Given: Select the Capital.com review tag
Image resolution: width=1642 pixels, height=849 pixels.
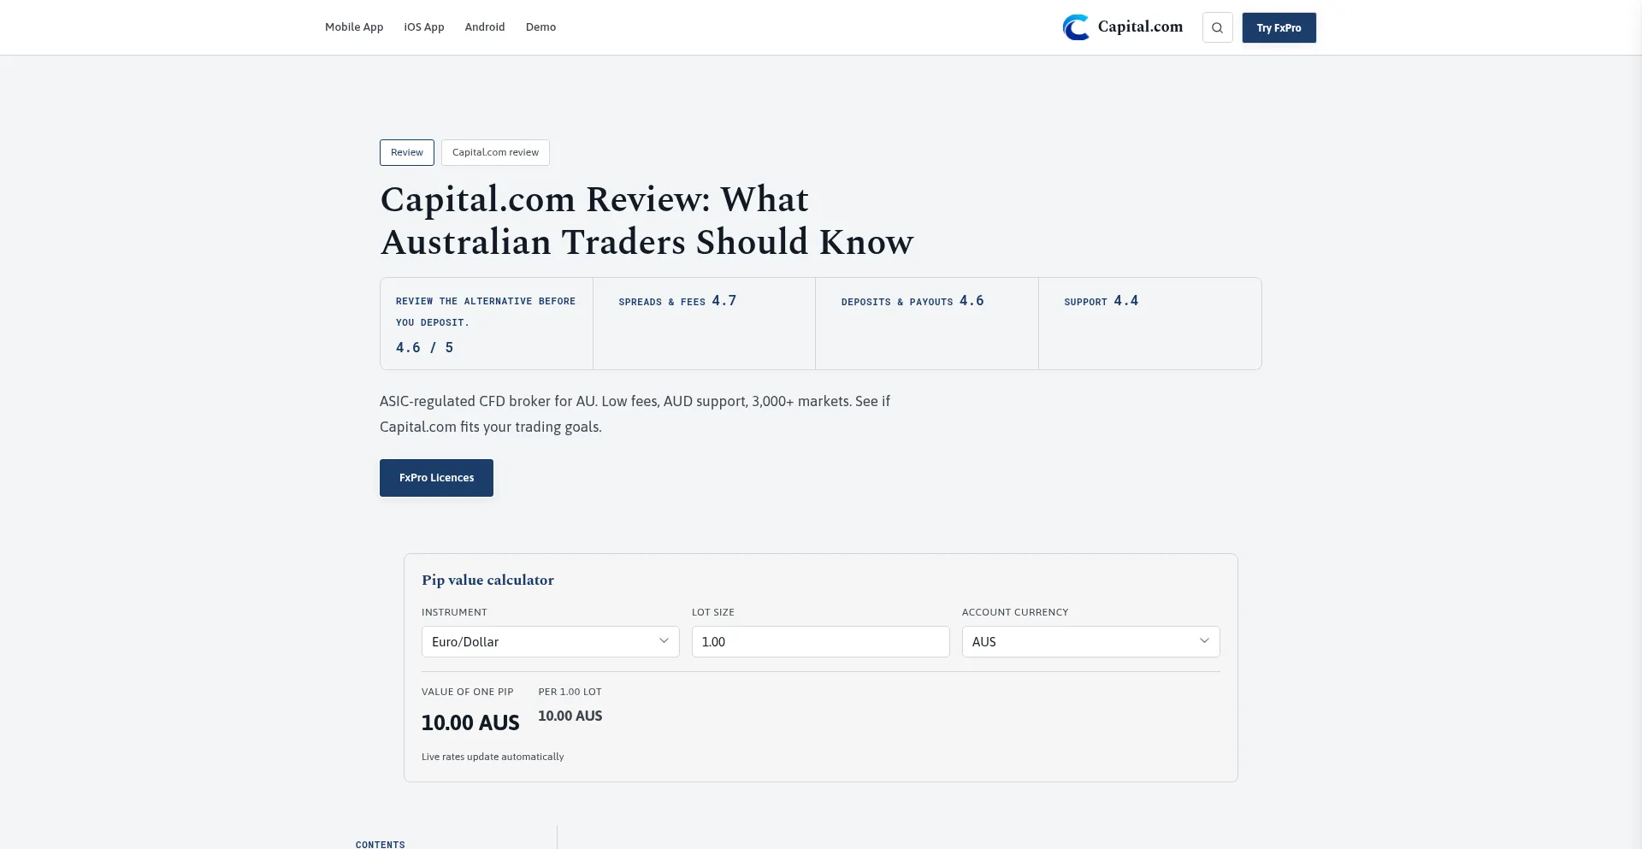Looking at the screenshot, I should tap(495, 152).
